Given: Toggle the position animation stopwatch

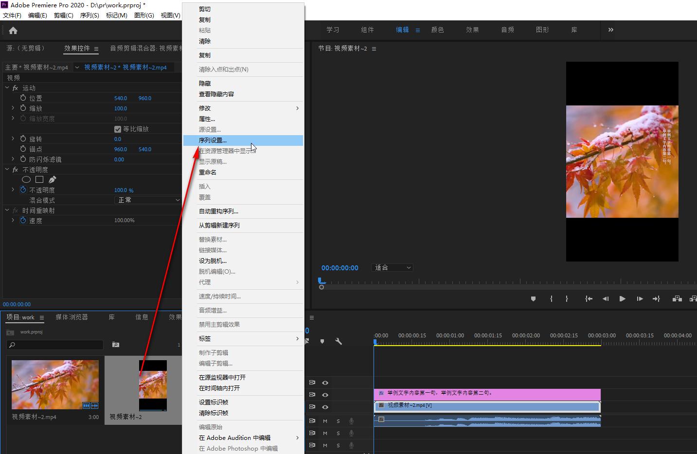Looking at the screenshot, I should (23, 98).
